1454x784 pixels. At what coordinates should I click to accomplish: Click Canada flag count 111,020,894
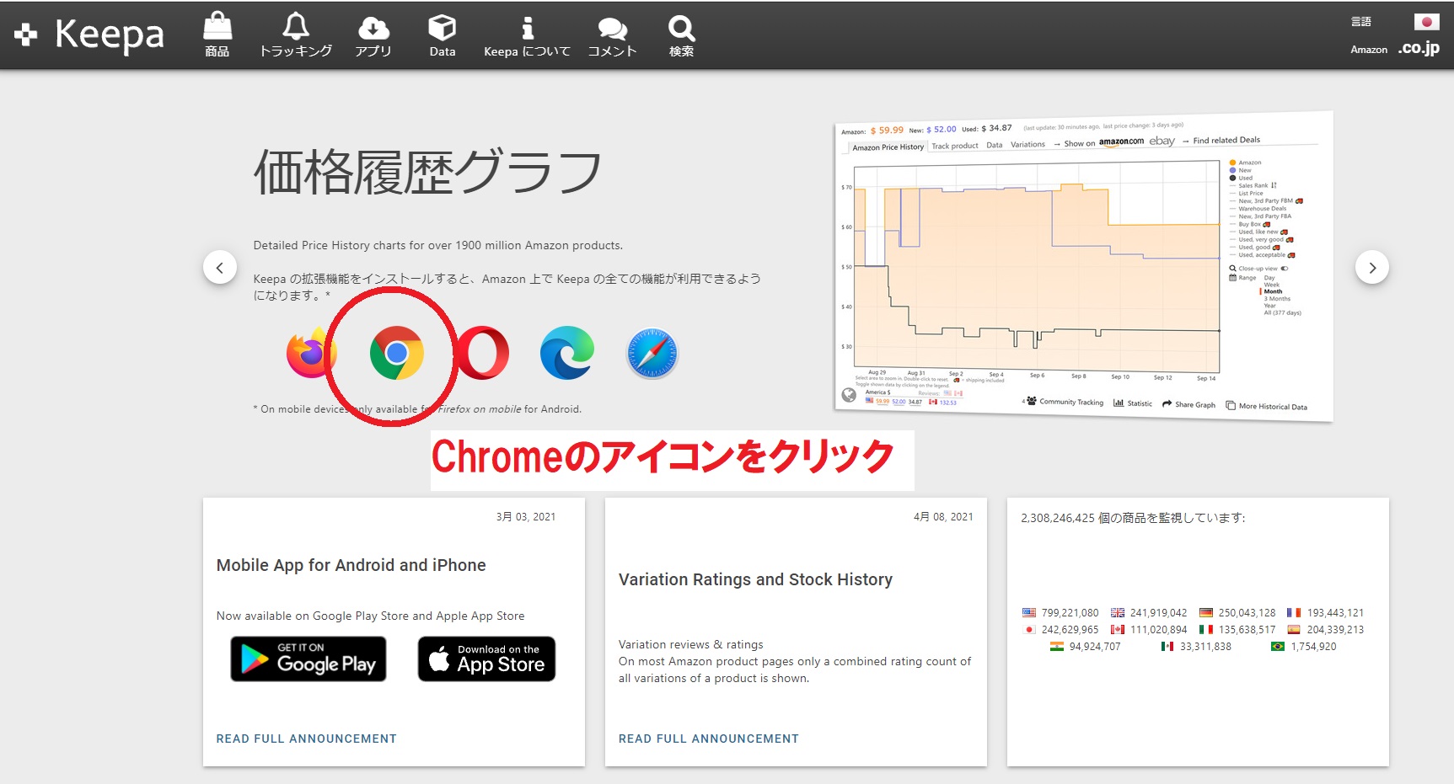pyautogui.click(x=1149, y=630)
